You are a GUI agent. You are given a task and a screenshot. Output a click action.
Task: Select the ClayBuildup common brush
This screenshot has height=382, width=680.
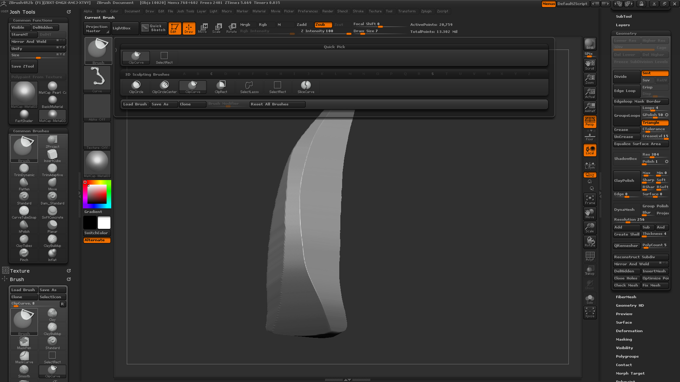pyautogui.click(x=52, y=241)
